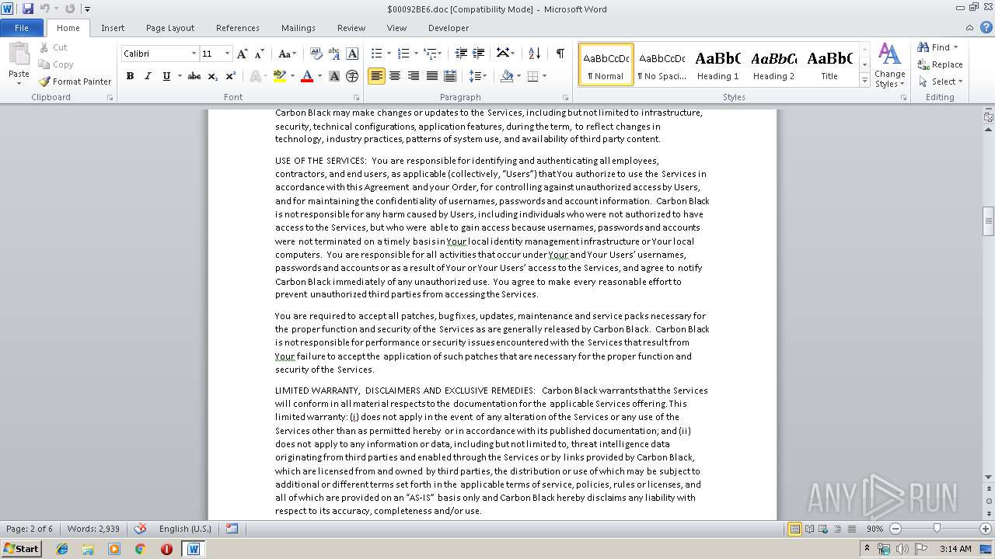This screenshot has width=995, height=559.
Task: Click Decrease Indent icon
Action: click(x=461, y=54)
